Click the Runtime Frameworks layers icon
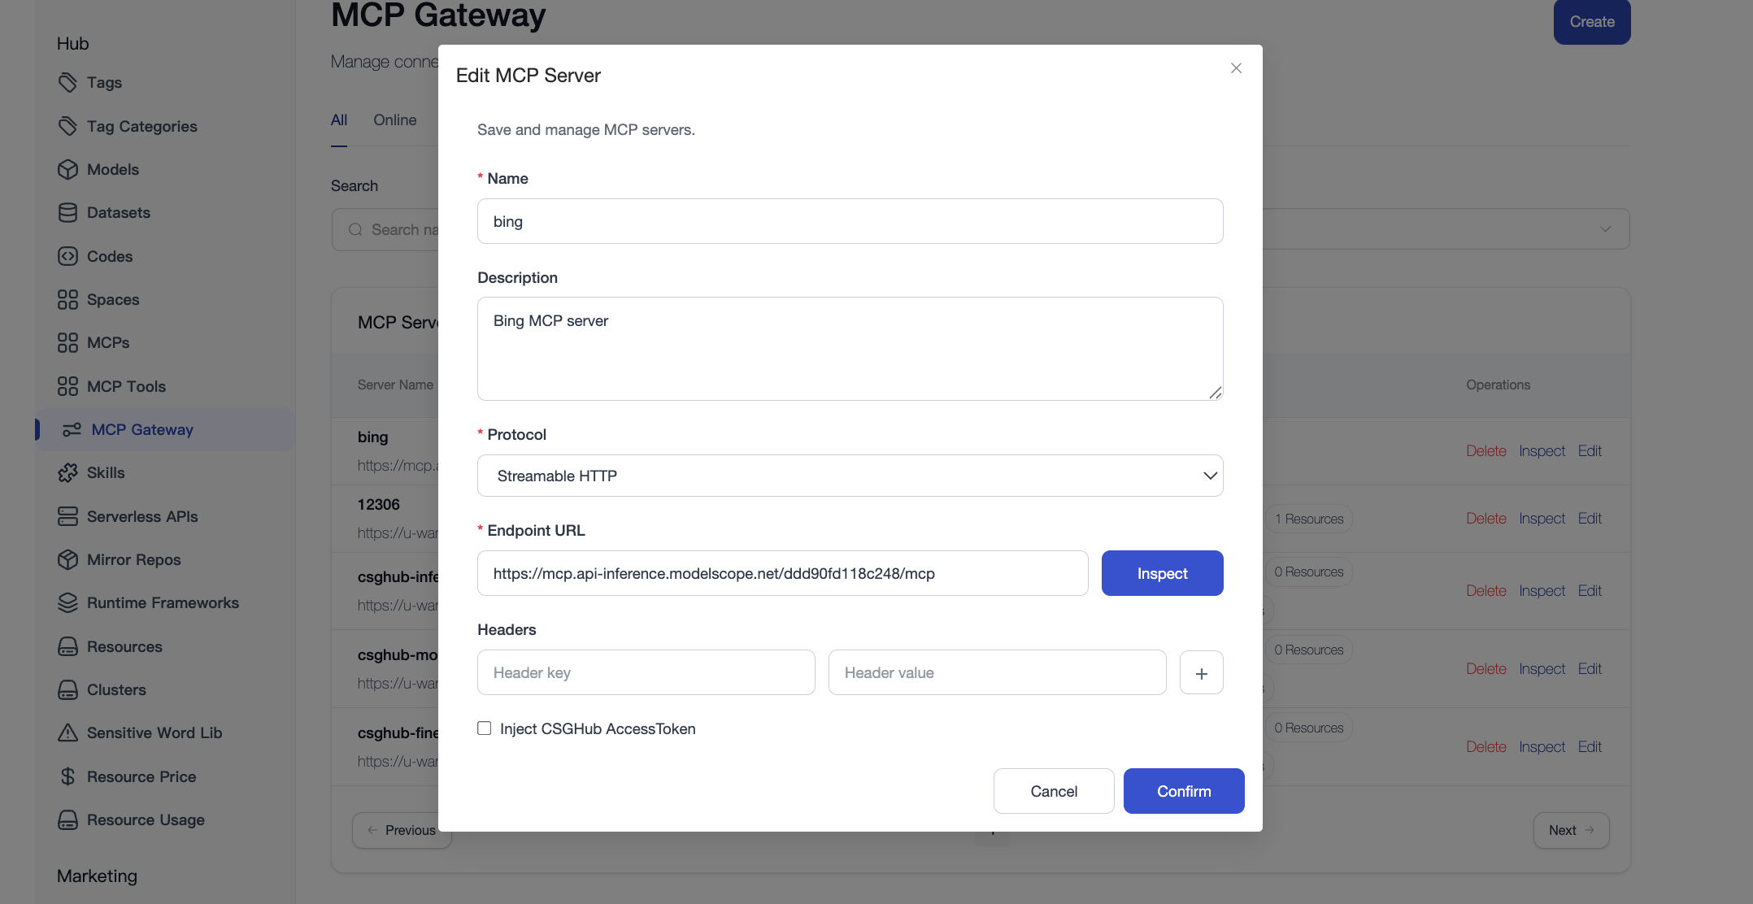 pos(67,603)
